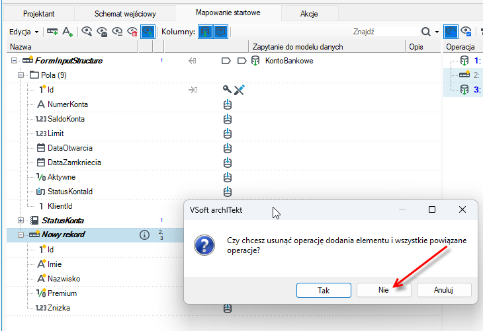Screen dimensions: 483x331
Task: Select the Premium field
Action: pyautogui.click(x=62, y=293)
